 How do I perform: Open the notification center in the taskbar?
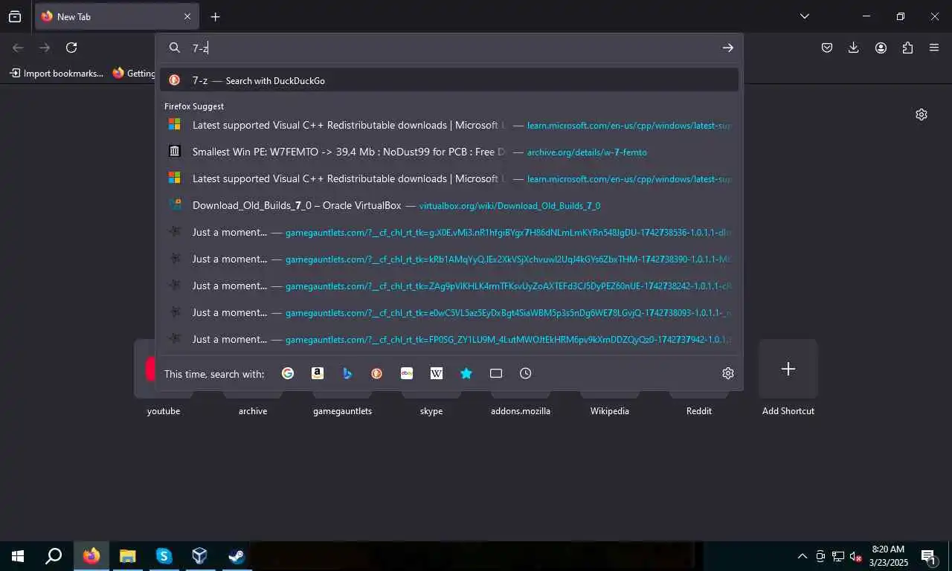click(x=928, y=556)
